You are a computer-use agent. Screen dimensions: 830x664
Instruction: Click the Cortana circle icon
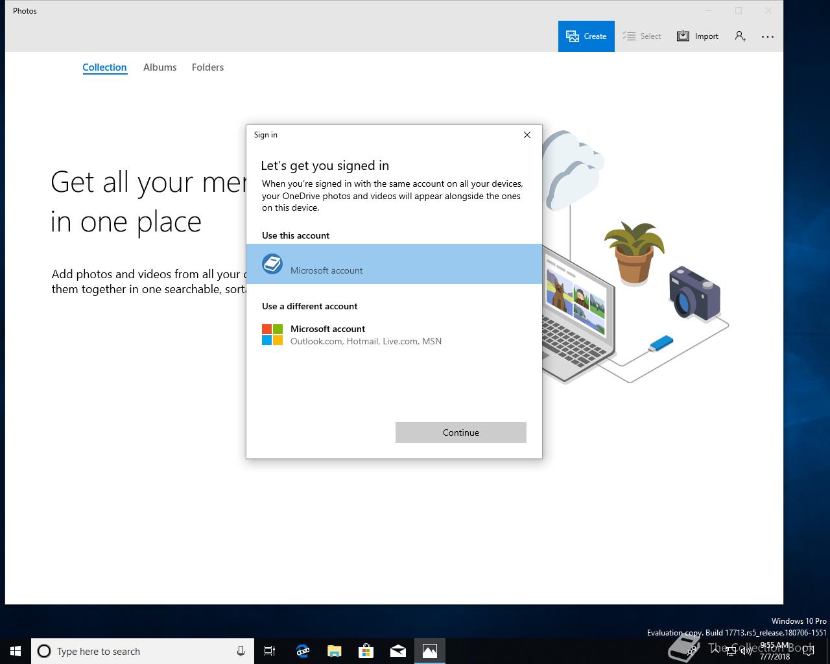[x=44, y=651]
